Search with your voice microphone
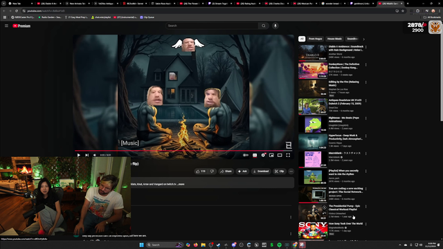443x249 pixels. (x=275, y=26)
